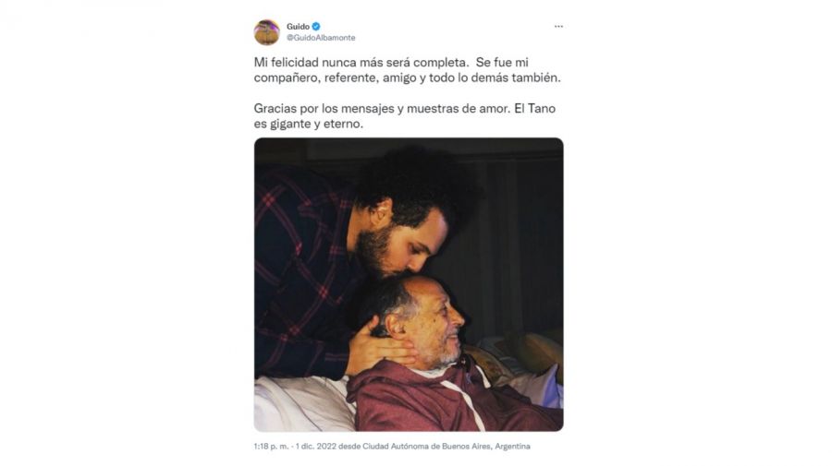Image resolution: width=832 pixels, height=466 pixels.
Task: Click the date 1 dic. 2022
Action: [x=316, y=447]
